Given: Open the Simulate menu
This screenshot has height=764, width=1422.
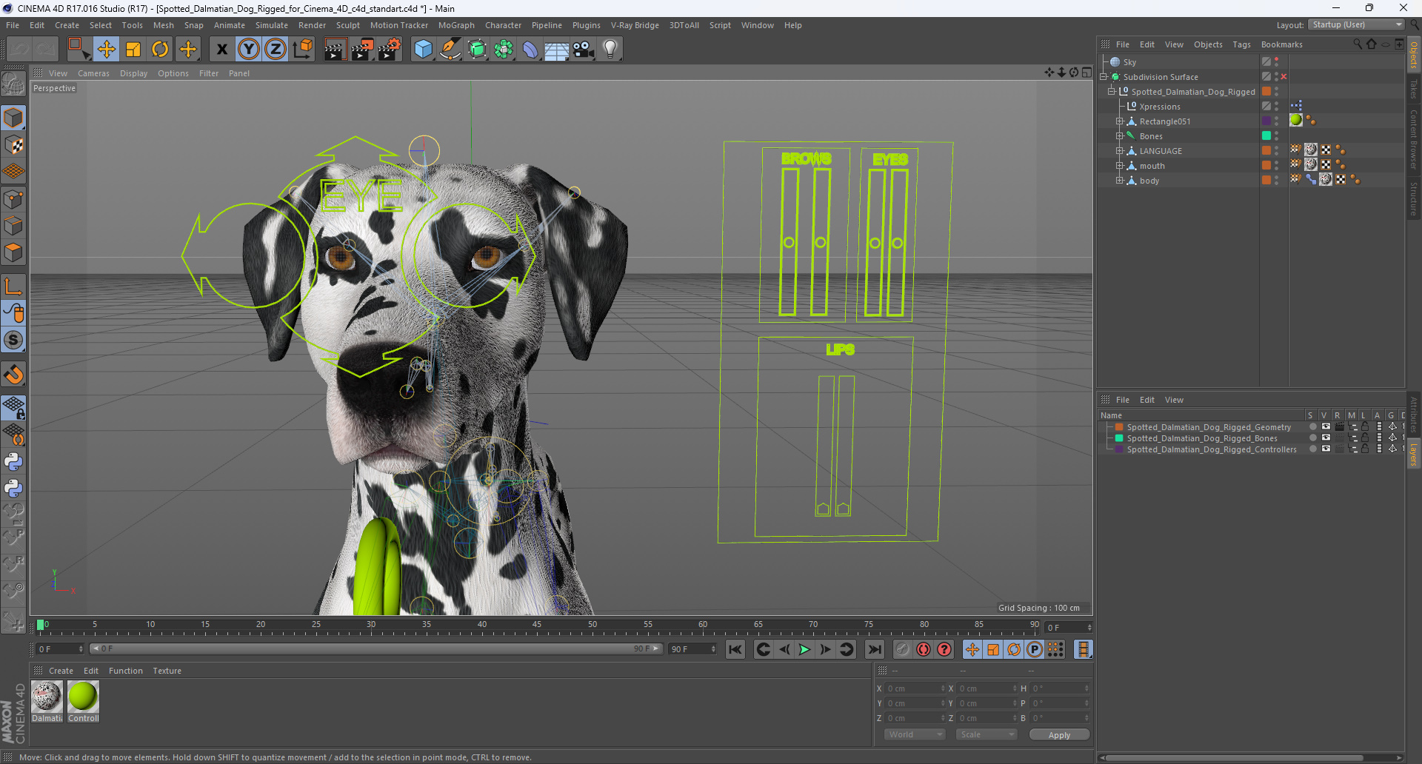Looking at the screenshot, I should tap(272, 25).
